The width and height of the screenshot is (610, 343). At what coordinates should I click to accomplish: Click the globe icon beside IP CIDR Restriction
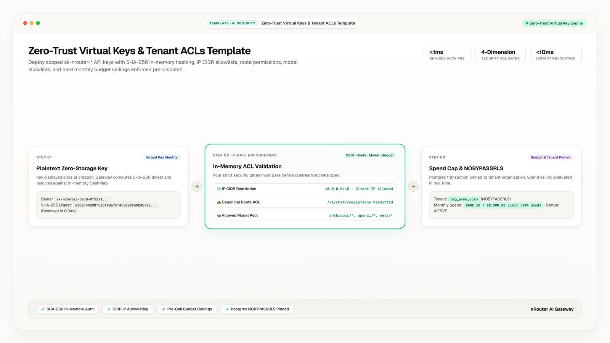point(219,189)
